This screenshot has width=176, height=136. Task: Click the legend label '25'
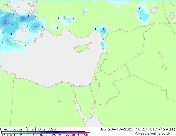[54, 135]
